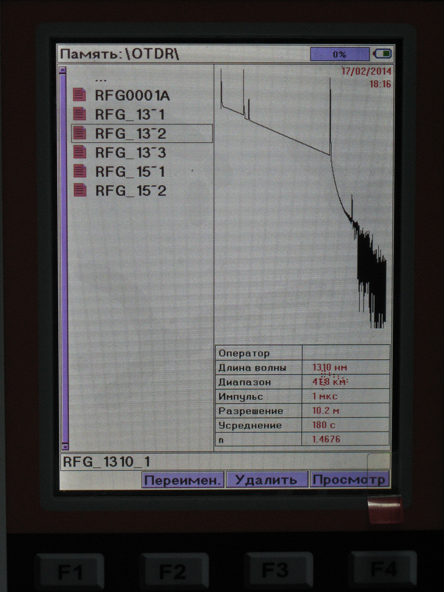Viewport: 444px width, 592px height.
Task: Click the 1 мкс pulse value
Action: [x=325, y=396]
